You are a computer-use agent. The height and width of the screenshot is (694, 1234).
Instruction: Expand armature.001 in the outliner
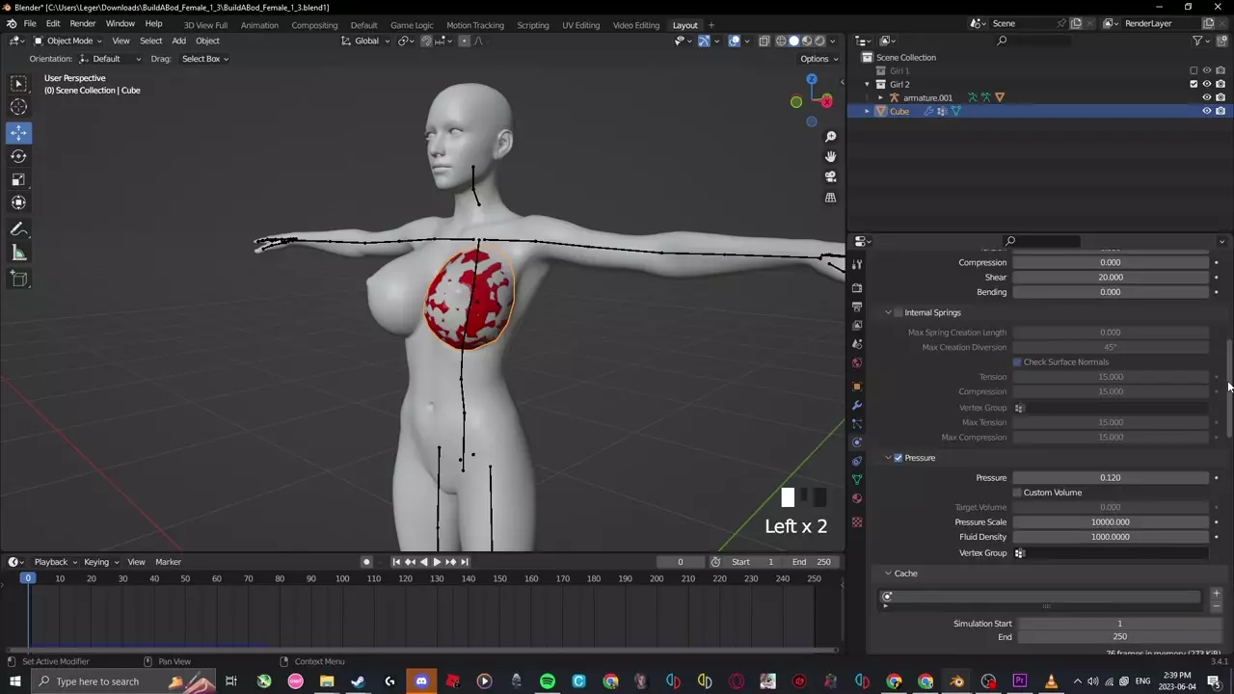pyautogui.click(x=880, y=97)
